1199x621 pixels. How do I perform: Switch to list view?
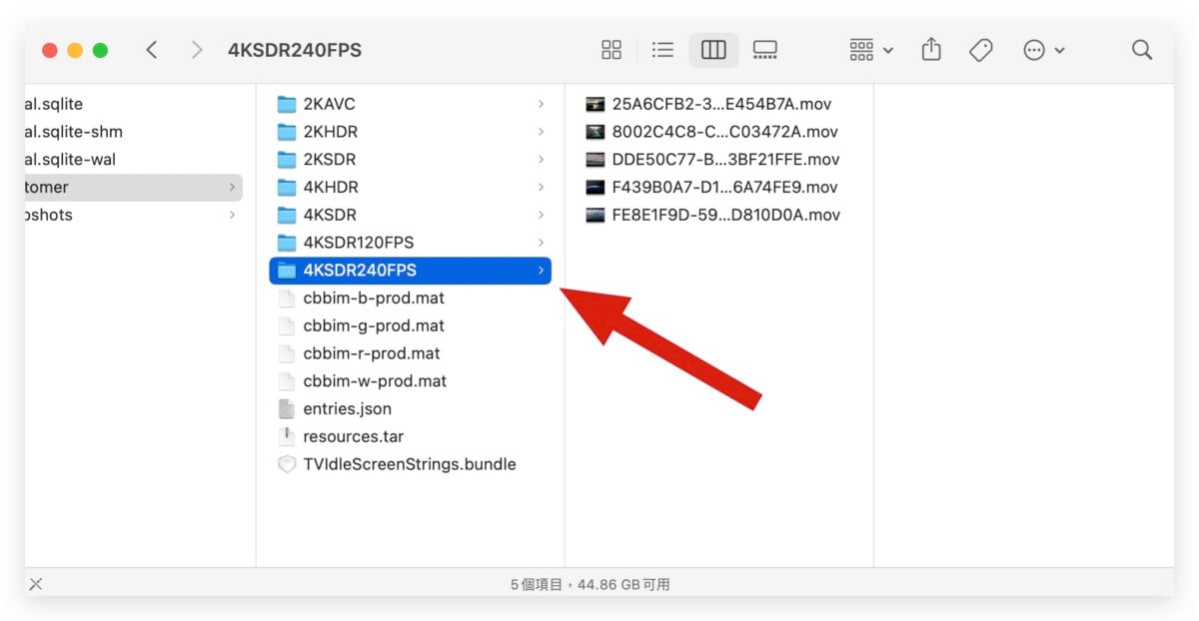click(x=662, y=50)
